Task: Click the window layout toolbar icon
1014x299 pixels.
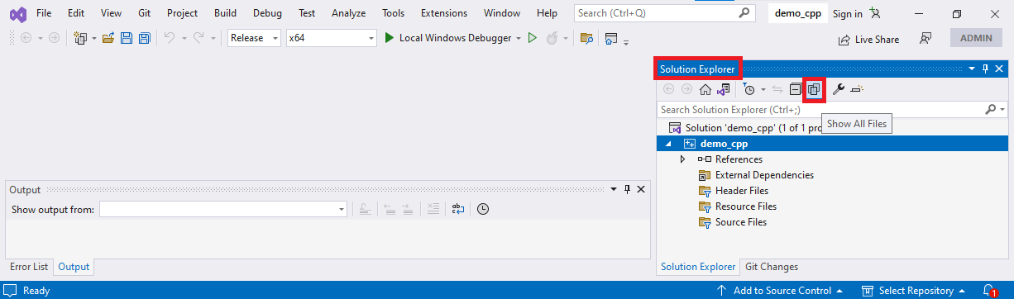Action: (x=612, y=38)
